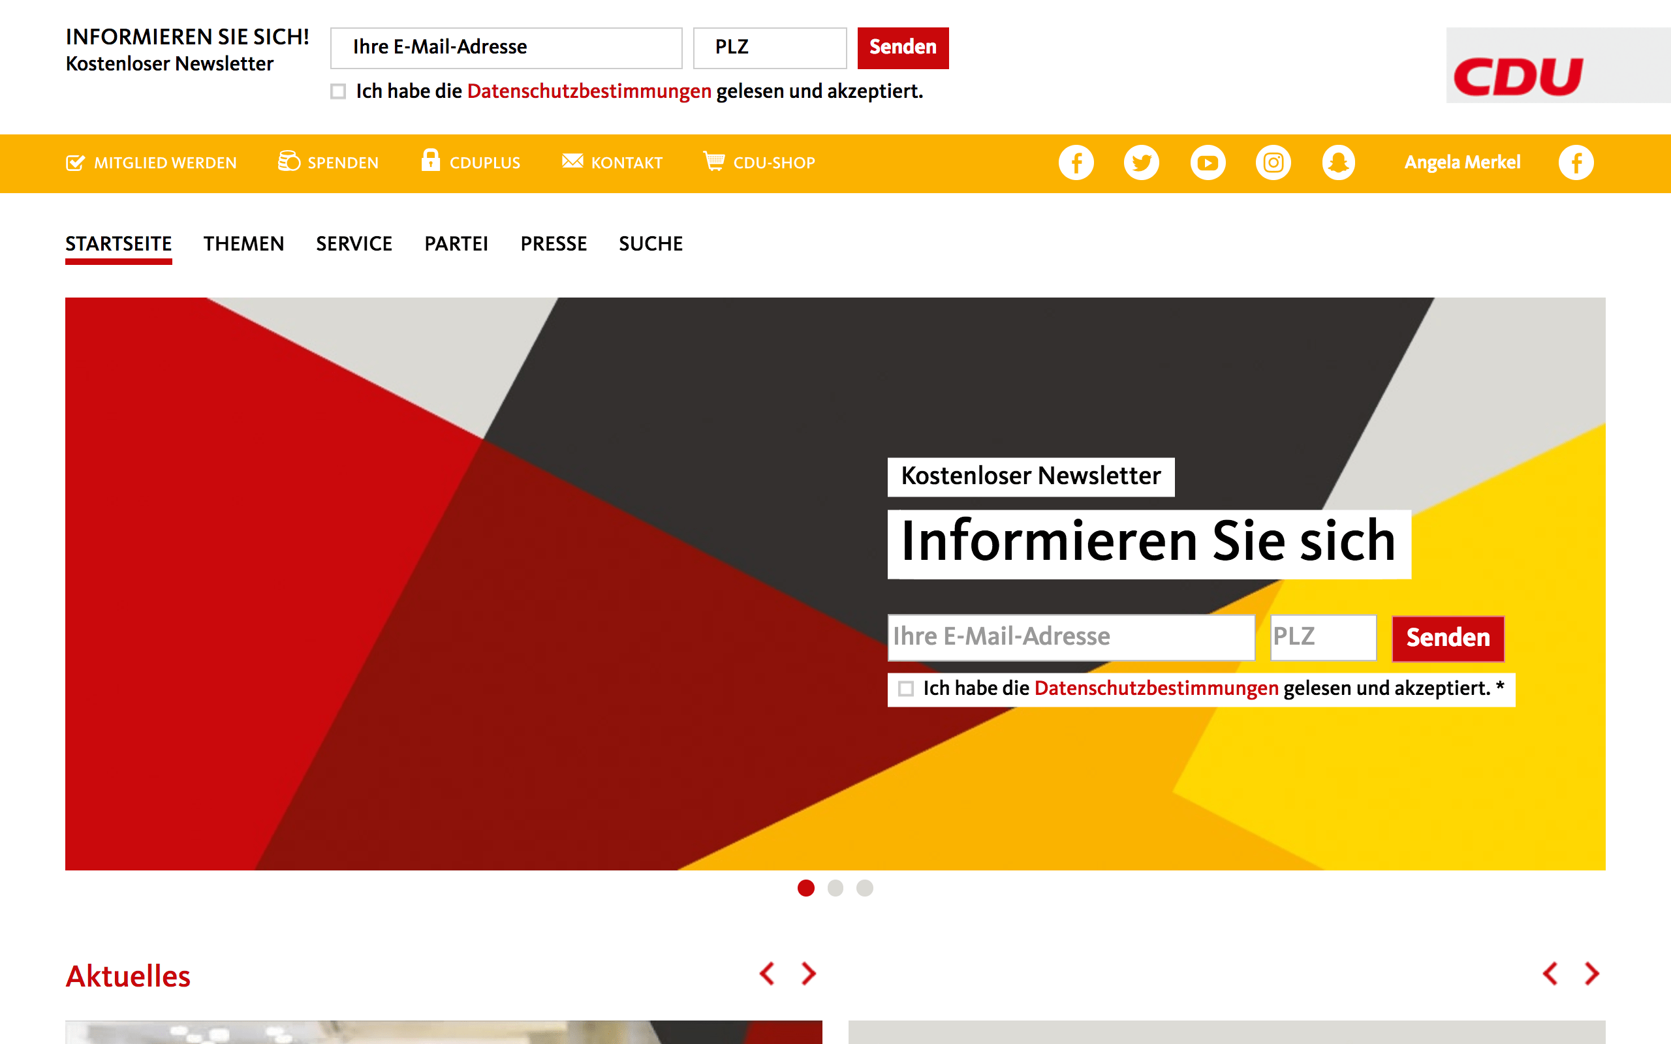Image resolution: width=1671 pixels, height=1044 pixels.
Task: Click Senden button in the banner
Action: tap(1447, 637)
